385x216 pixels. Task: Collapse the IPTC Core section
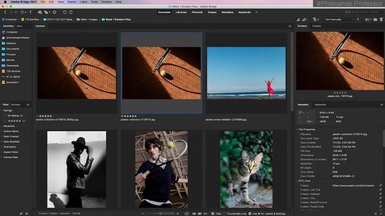point(297,181)
